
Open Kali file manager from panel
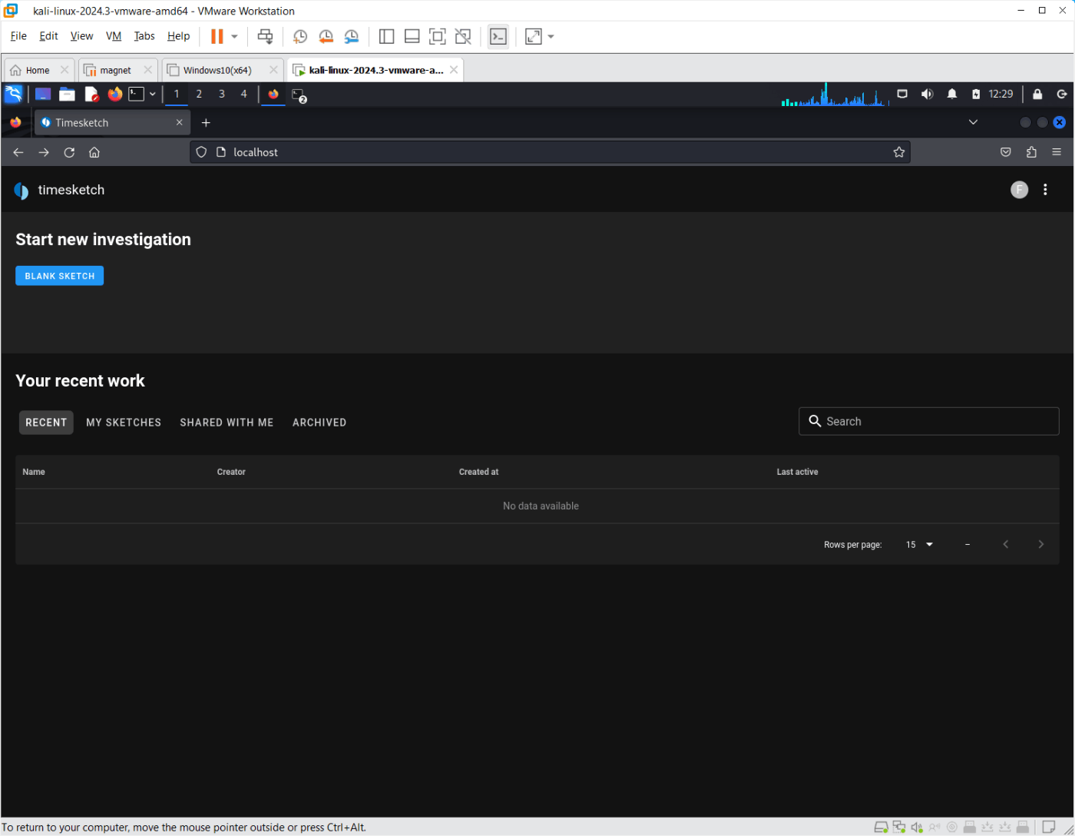(x=68, y=94)
